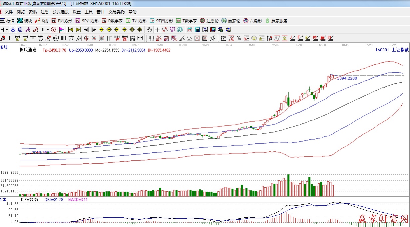Open the 公式选股 menu
This screenshot has width=410, height=227.
[61, 12]
